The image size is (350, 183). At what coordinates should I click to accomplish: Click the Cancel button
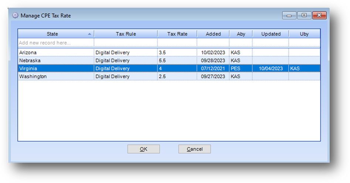[x=194, y=149]
